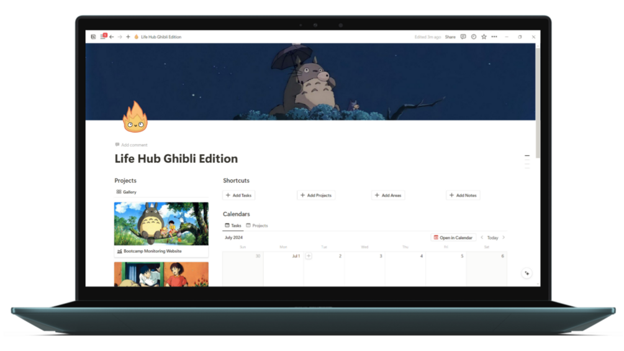Click the Projects section heading
This screenshot has height=351, width=624.
click(x=125, y=181)
